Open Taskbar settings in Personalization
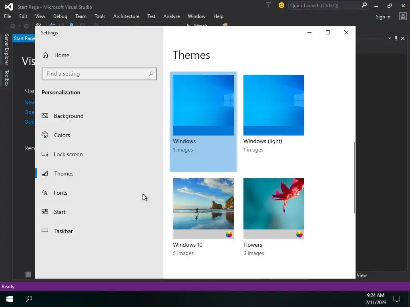Image resolution: width=410 pixels, height=307 pixels. click(99, 231)
